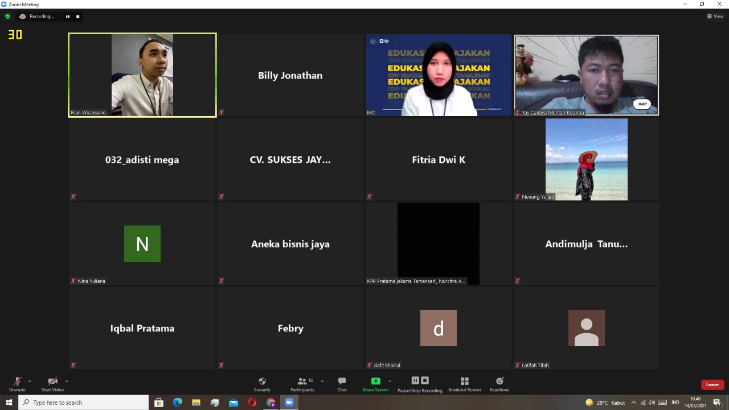The width and height of the screenshot is (729, 410).
Task: Open the View layout menu
Action: (715, 17)
